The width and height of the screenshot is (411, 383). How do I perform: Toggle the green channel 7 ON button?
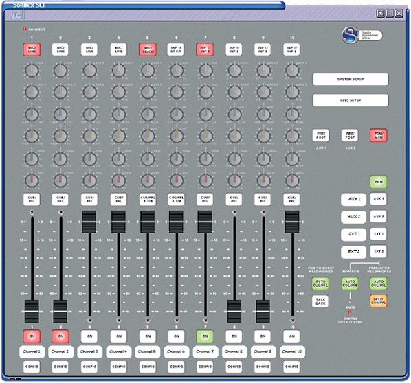[x=205, y=336]
